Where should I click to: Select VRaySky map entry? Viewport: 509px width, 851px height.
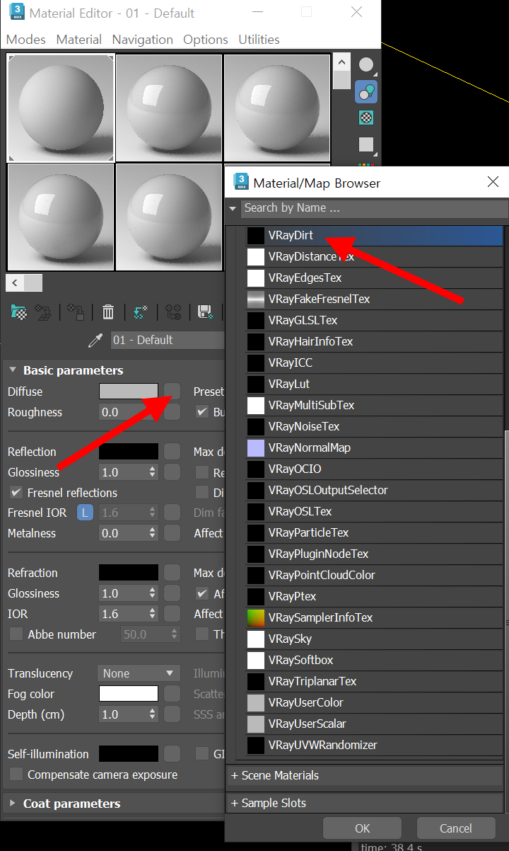[x=375, y=639]
